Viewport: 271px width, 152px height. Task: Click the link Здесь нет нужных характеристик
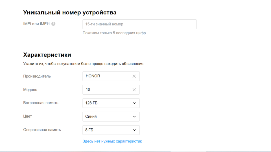[112, 141]
